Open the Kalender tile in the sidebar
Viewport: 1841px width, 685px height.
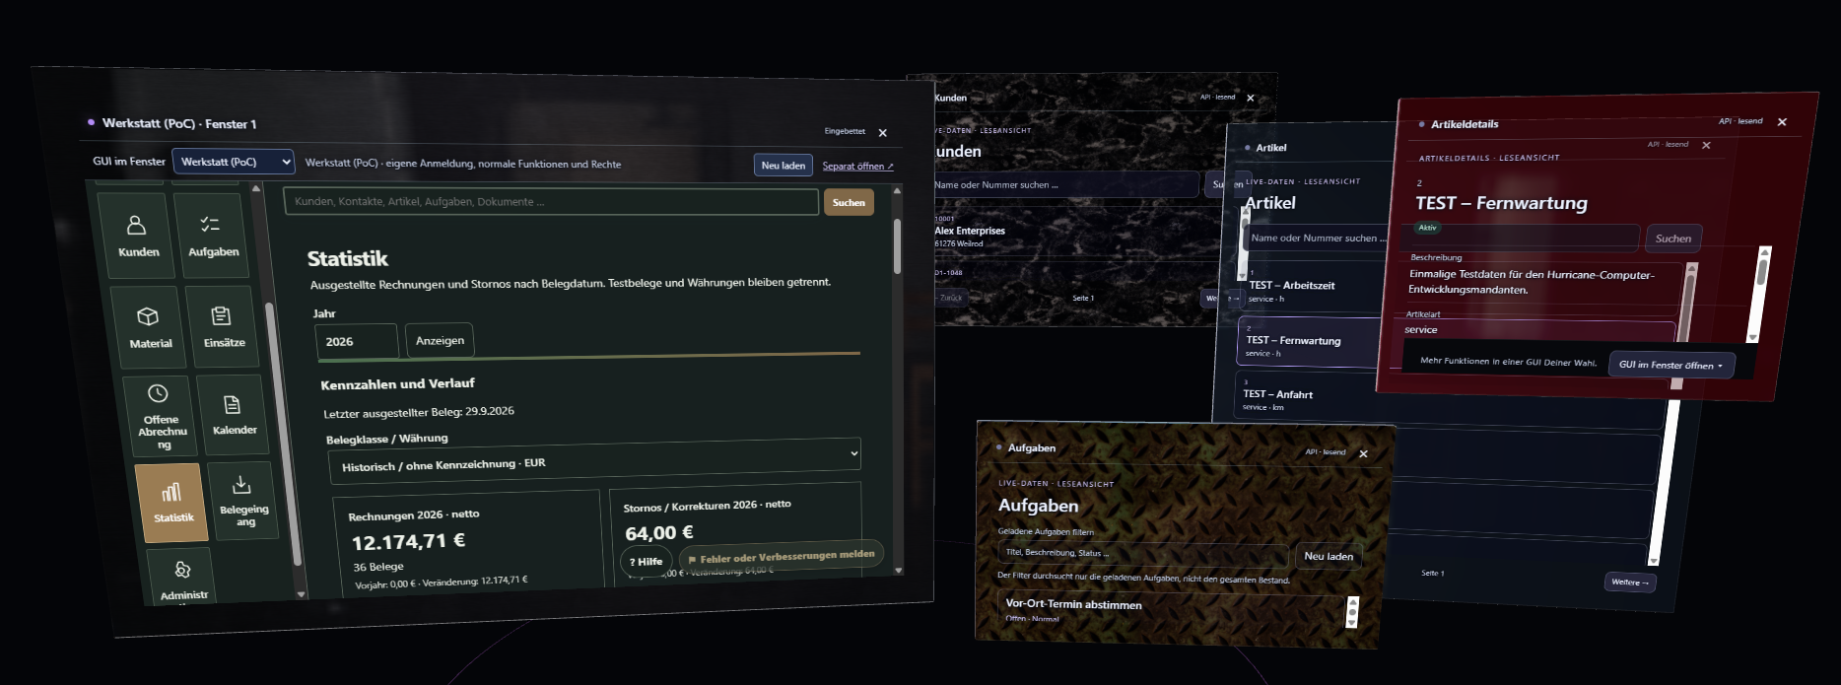(x=234, y=414)
